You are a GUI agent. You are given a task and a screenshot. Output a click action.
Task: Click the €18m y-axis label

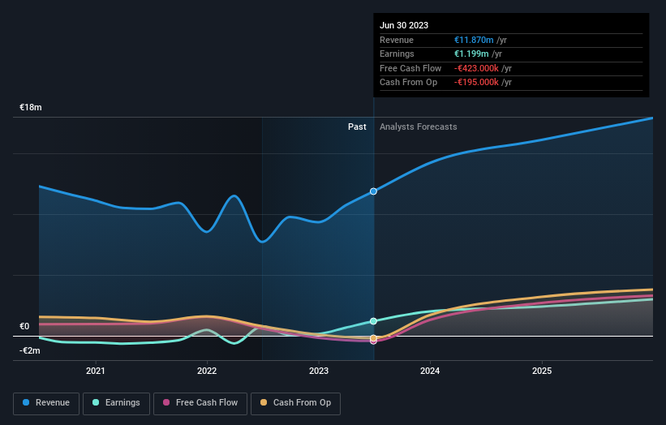pyautogui.click(x=31, y=107)
